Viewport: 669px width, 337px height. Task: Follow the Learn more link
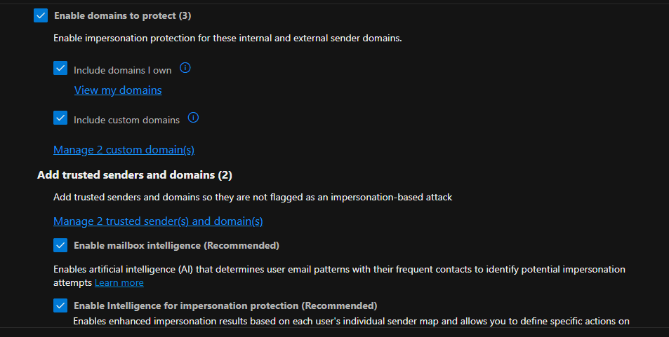pos(119,282)
